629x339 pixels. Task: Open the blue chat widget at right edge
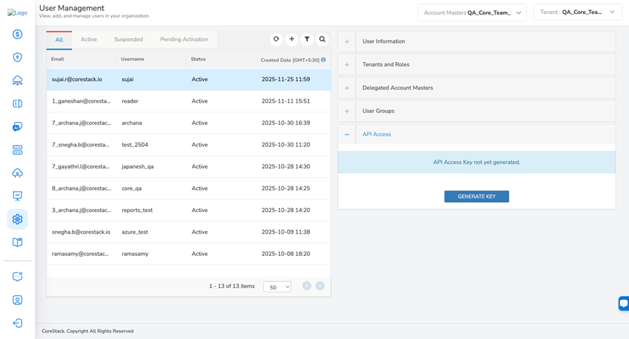pyautogui.click(x=624, y=303)
